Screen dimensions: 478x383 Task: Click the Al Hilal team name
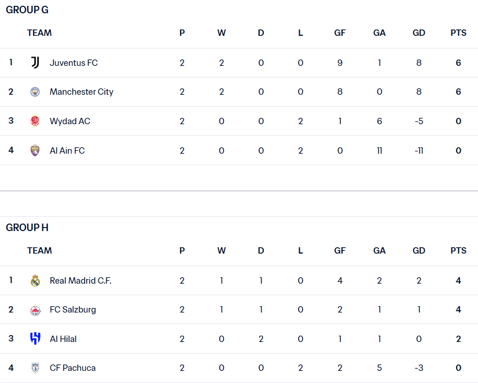pyautogui.click(x=63, y=339)
